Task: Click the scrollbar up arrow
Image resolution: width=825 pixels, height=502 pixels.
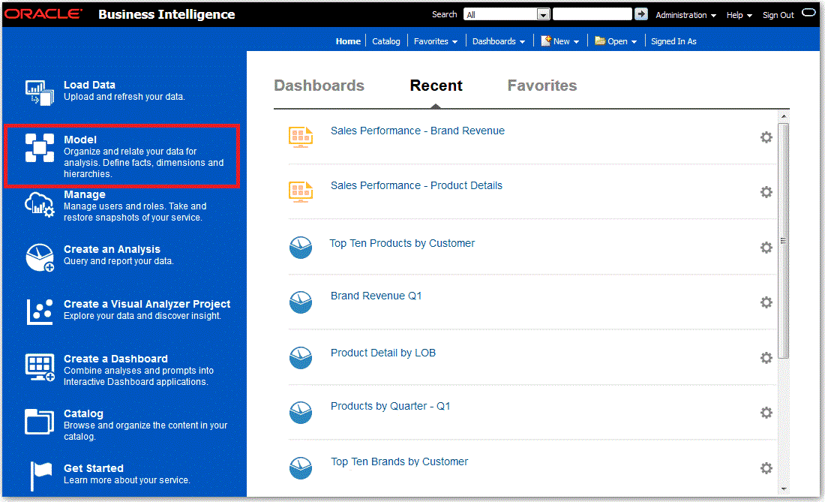Action: click(784, 116)
